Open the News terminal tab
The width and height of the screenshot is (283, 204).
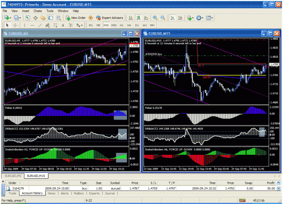(52, 193)
